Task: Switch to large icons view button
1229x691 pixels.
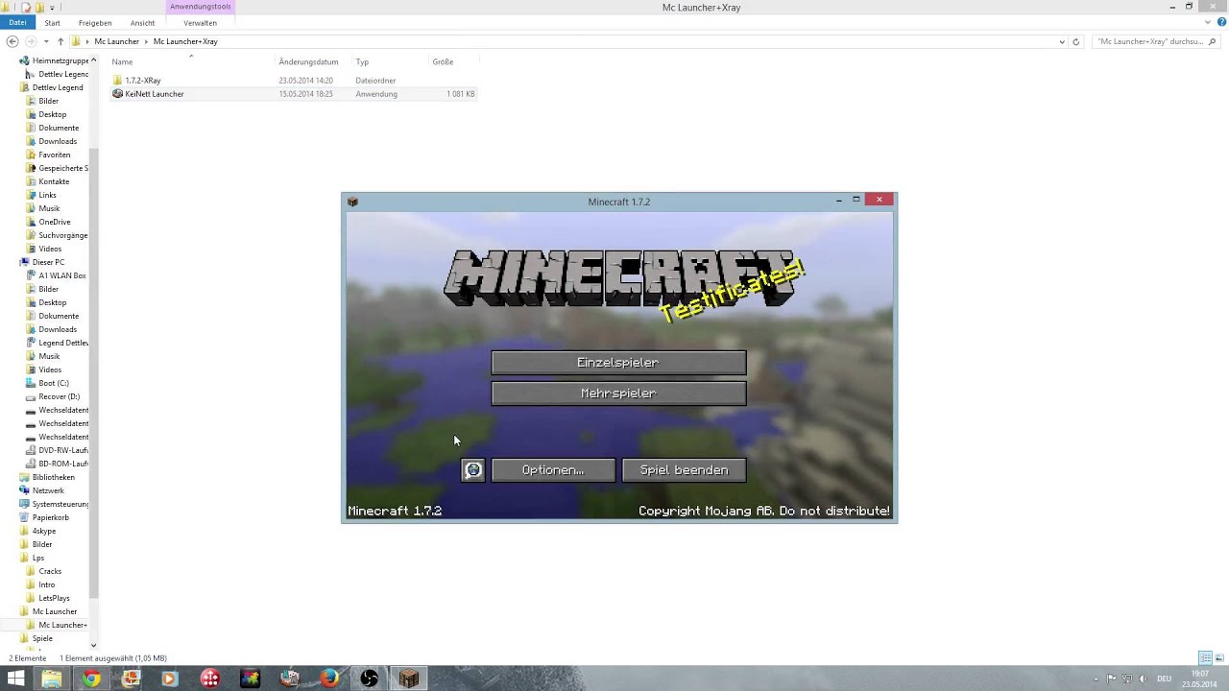Action: [1218, 658]
